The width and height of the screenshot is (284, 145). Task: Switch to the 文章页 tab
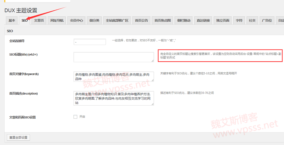click(x=39, y=21)
